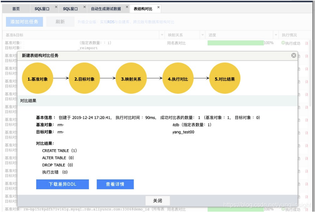
Task: Click the 进度 column header text
Action: pyautogui.click(x=212, y=35)
